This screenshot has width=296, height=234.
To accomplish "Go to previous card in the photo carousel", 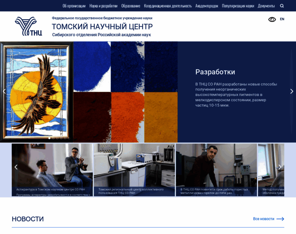I will (x=16, y=167).
